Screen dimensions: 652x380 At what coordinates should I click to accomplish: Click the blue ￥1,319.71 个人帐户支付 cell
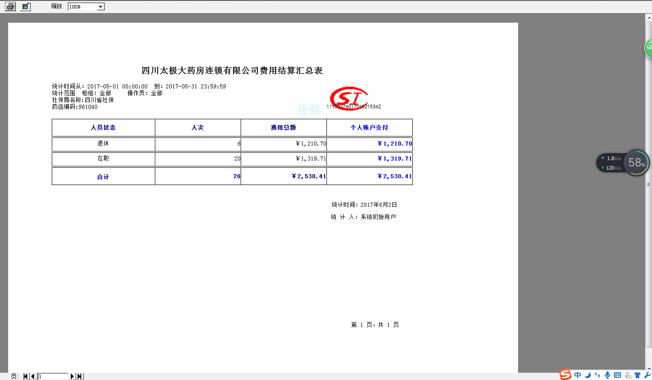[x=370, y=159]
